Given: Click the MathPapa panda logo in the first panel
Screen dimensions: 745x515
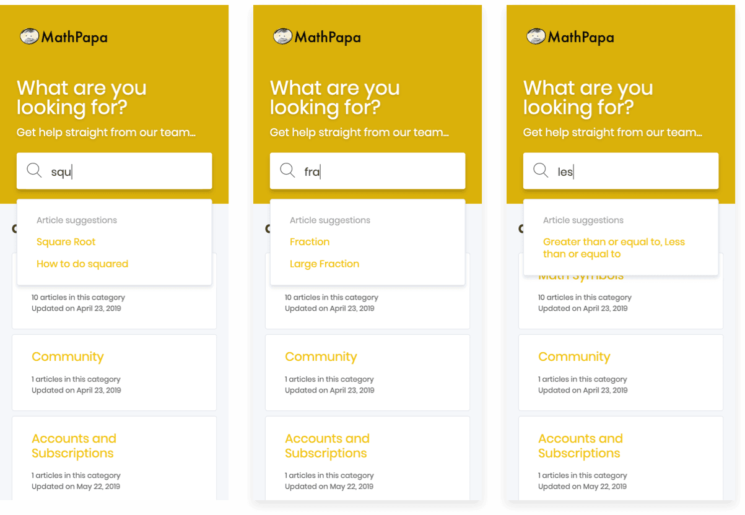Looking at the screenshot, I should click(x=30, y=37).
